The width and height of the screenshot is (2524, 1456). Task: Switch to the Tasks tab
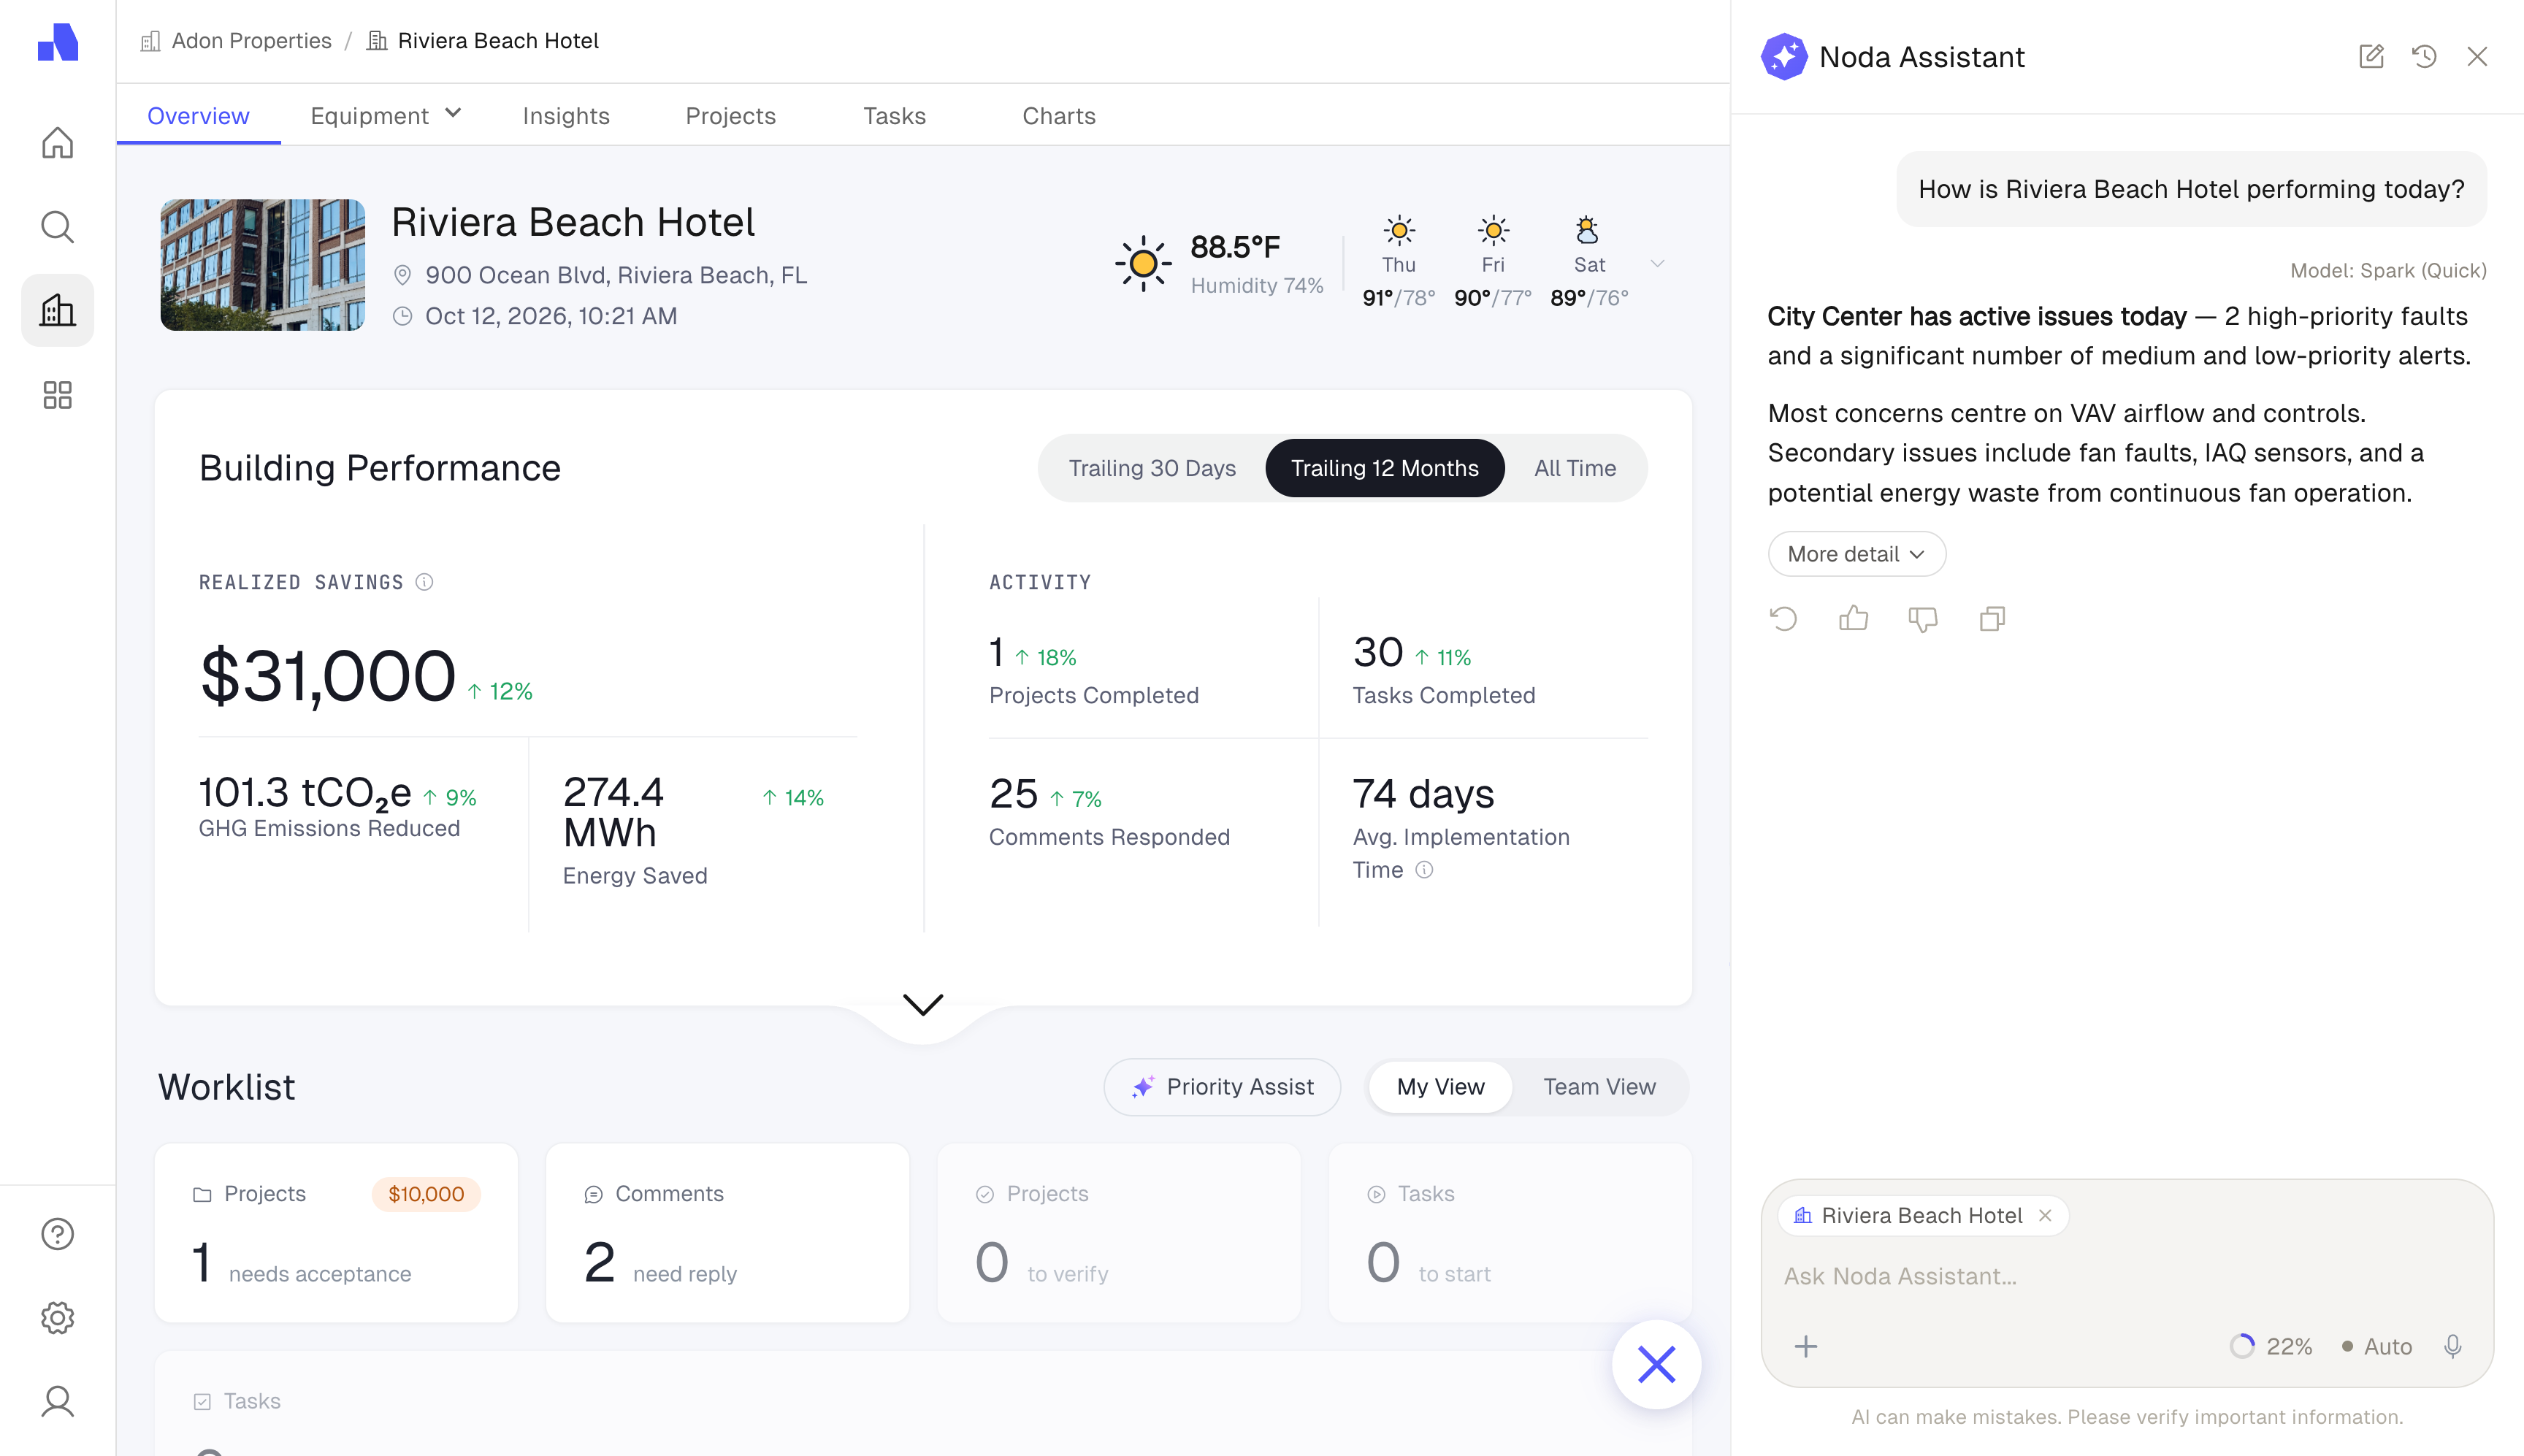click(x=894, y=116)
